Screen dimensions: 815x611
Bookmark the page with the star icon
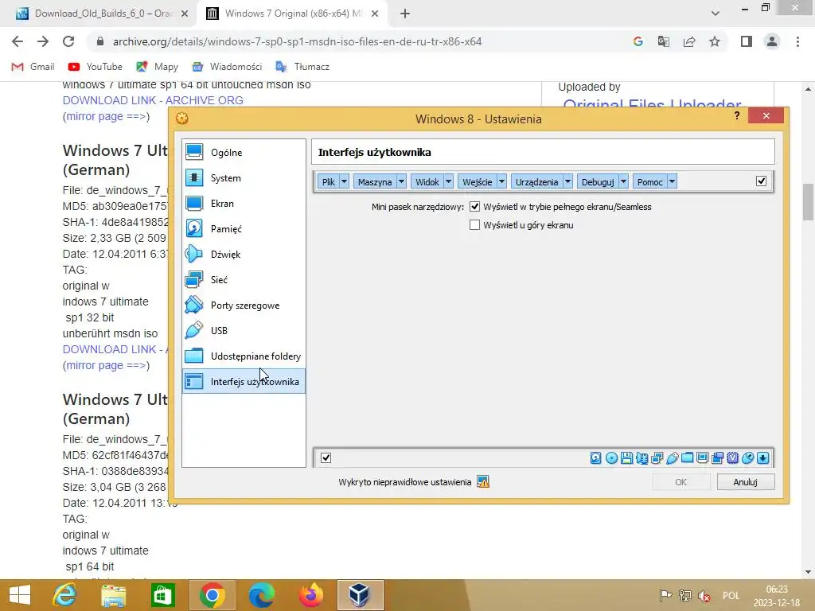pyautogui.click(x=715, y=41)
